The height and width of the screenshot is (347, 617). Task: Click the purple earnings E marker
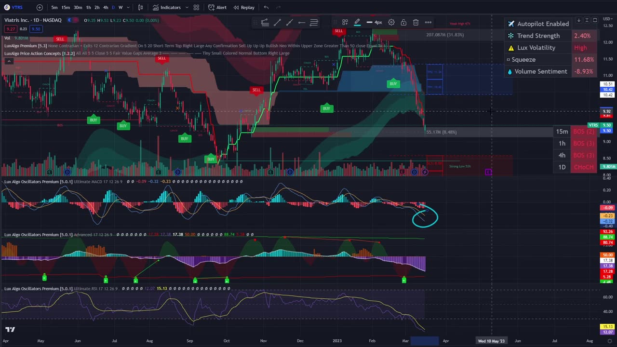pos(488,172)
